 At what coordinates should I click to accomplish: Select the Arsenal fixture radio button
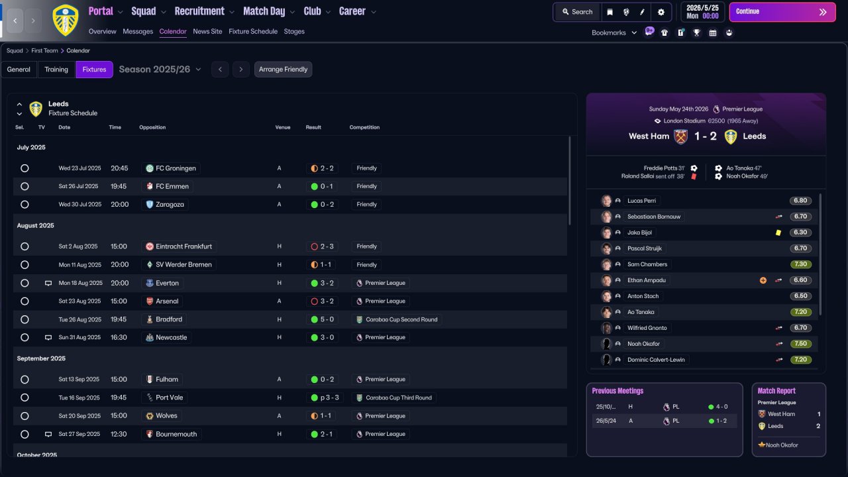pos(25,301)
